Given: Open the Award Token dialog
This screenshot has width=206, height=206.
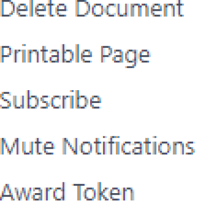Looking at the screenshot, I should point(67,192).
